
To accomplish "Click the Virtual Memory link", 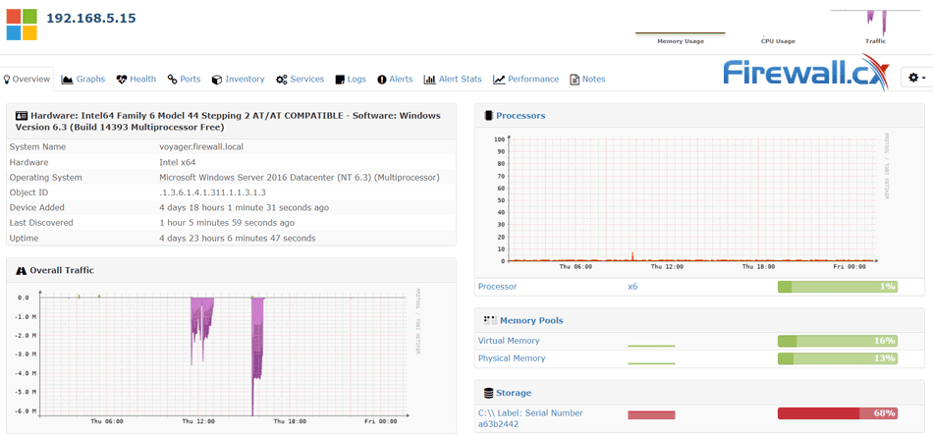I will (509, 341).
